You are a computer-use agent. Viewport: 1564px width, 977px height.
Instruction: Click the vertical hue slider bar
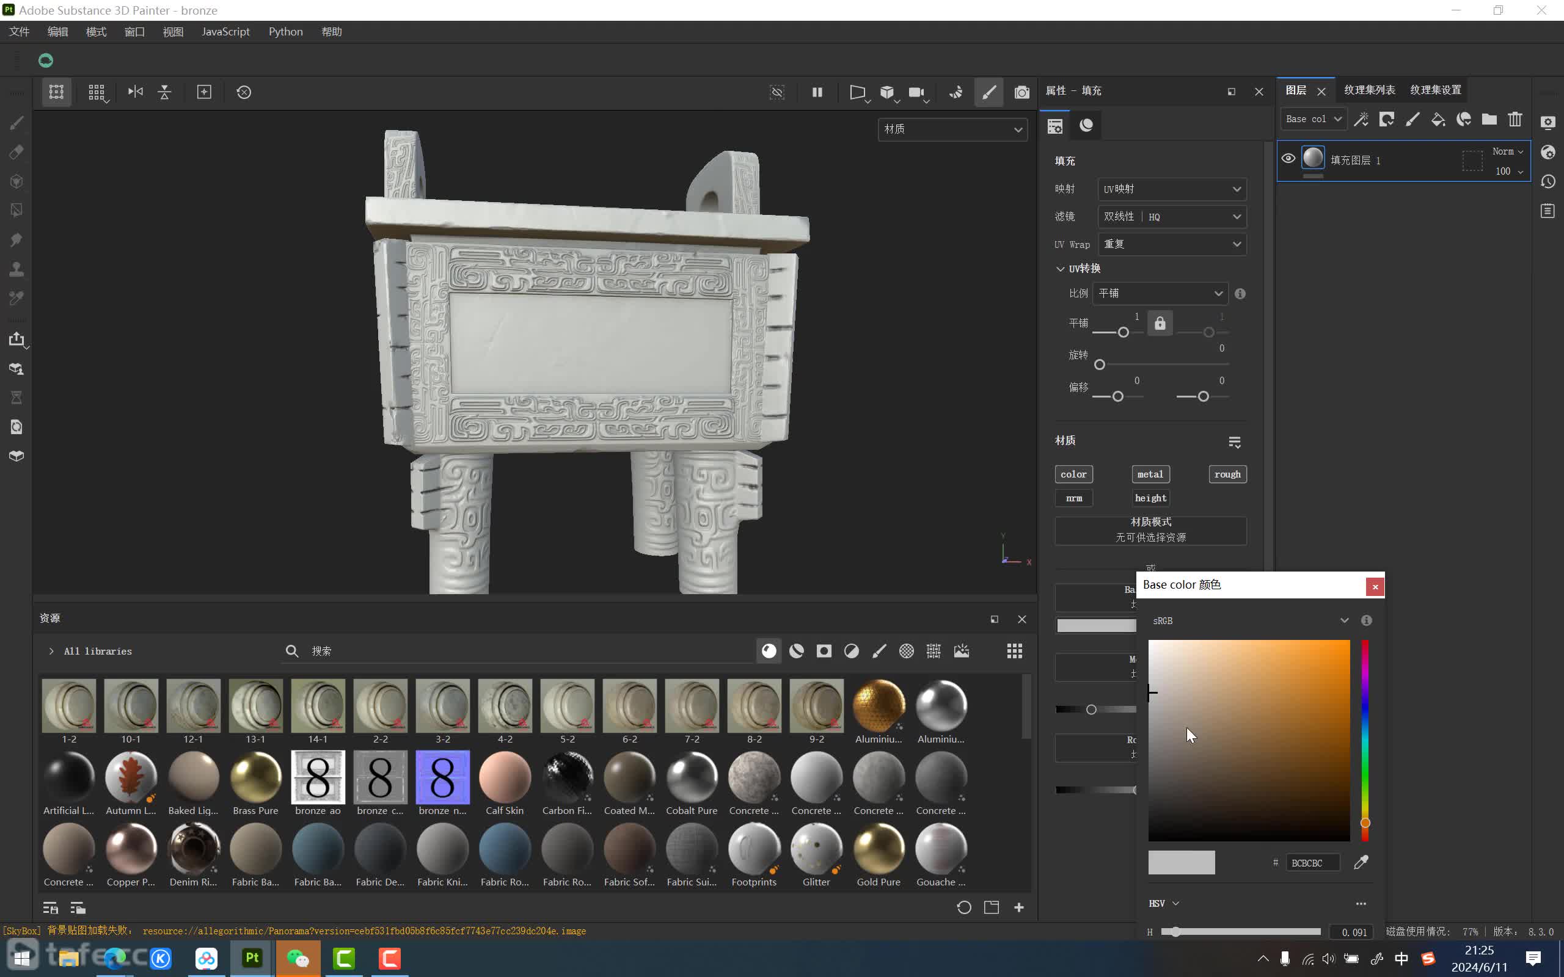tap(1365, 741)
